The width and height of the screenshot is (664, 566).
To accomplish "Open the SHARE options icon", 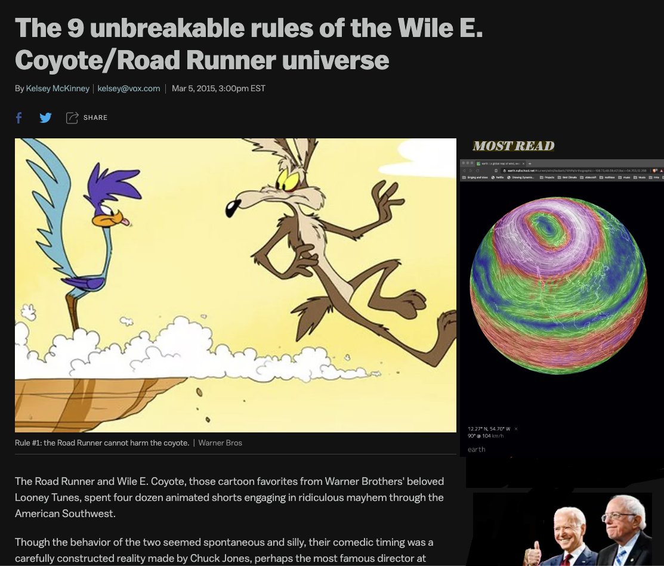I will pos(72,117).
